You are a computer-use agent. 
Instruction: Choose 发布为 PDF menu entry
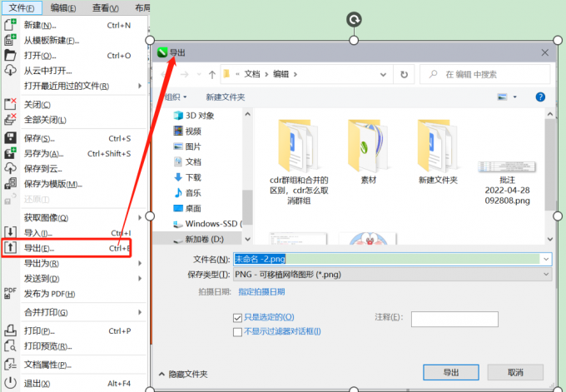point(49,294)
